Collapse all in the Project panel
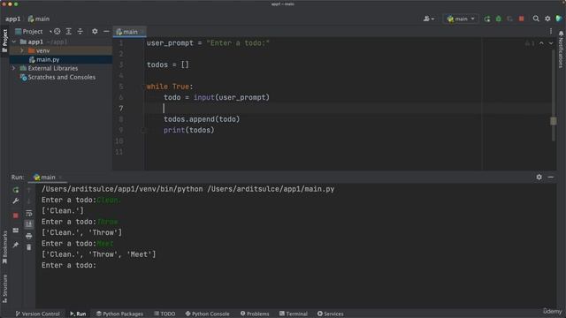This screenshot has height=318, width=566. pyautogui.click(x=80, y=32)
